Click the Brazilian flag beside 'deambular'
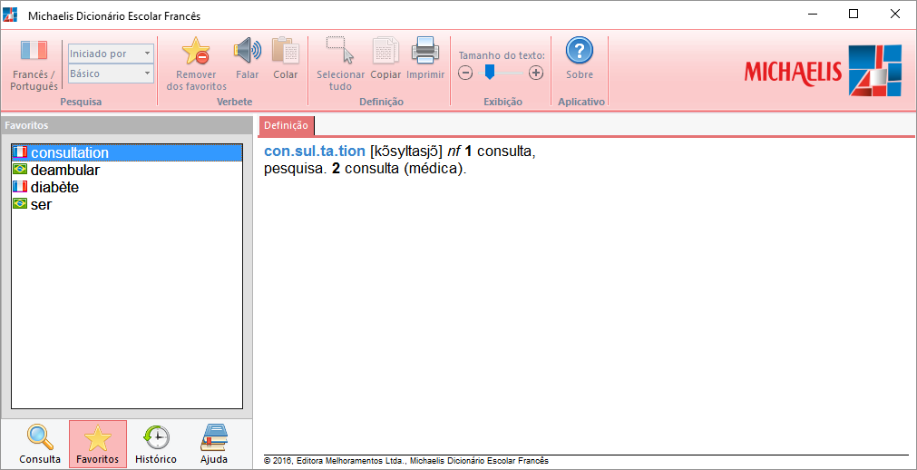 click(20, 170)
